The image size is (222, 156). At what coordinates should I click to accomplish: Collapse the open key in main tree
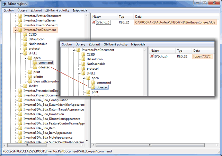[x=26, y=58]
